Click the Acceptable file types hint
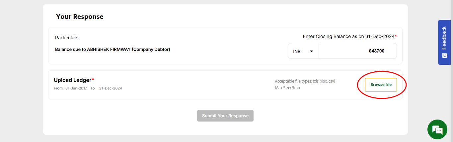The width and height of the screenshot is (453, 142). click(305, 81)
